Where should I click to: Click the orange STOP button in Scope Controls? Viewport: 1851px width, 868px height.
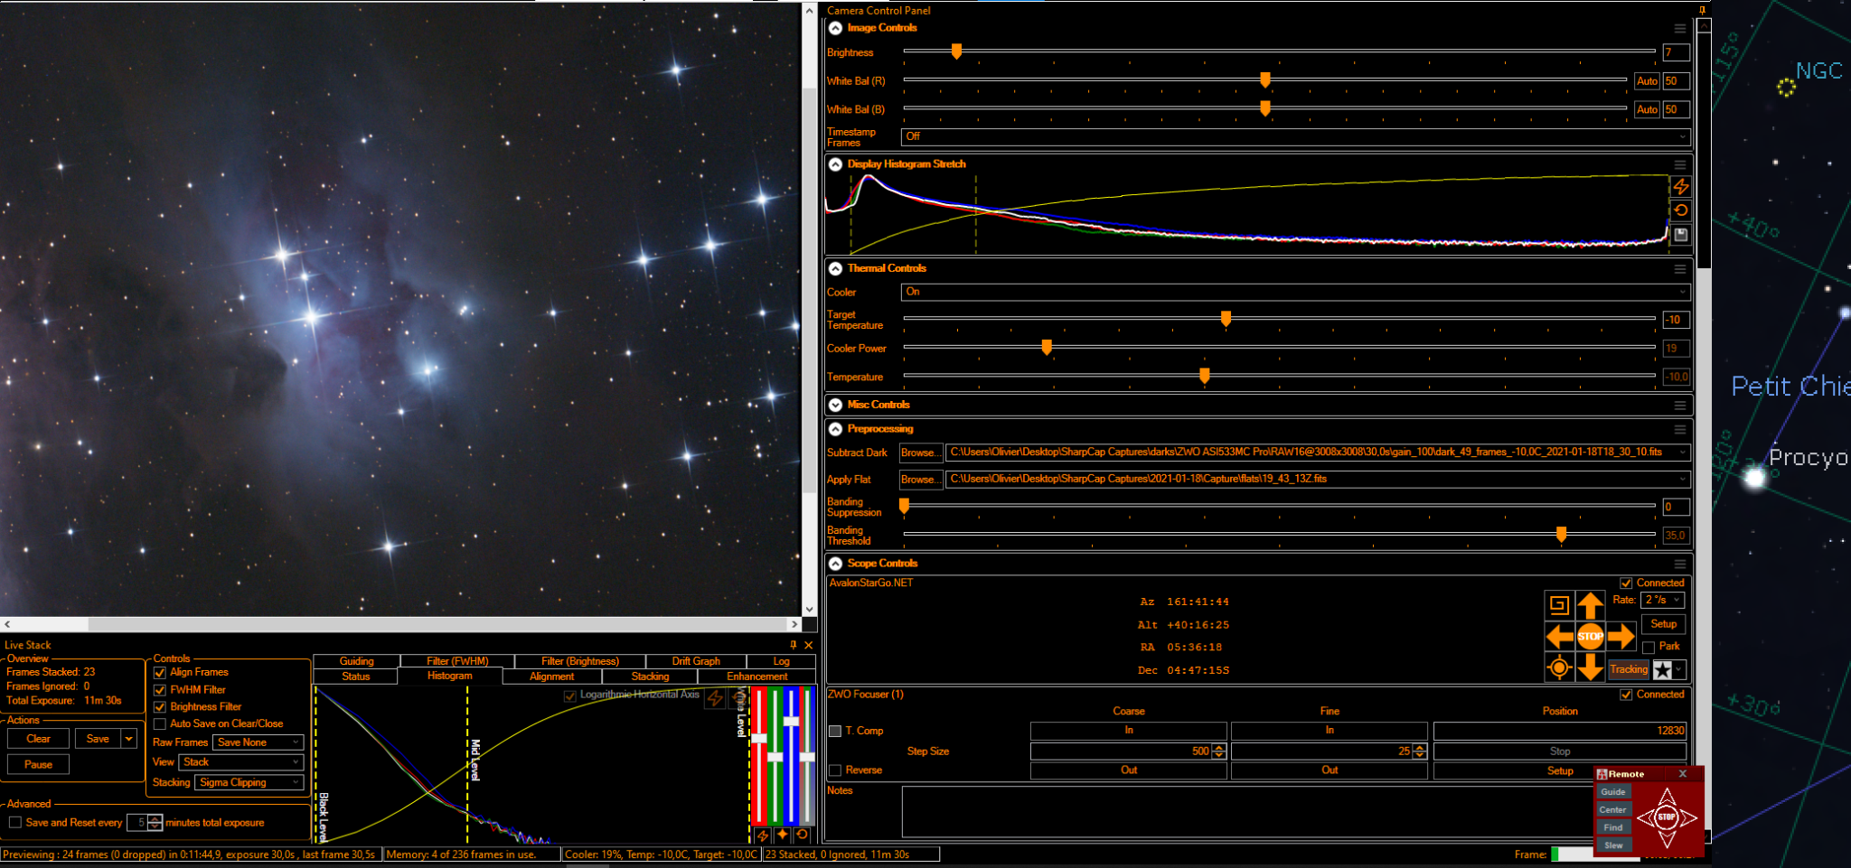[1590, 637]
